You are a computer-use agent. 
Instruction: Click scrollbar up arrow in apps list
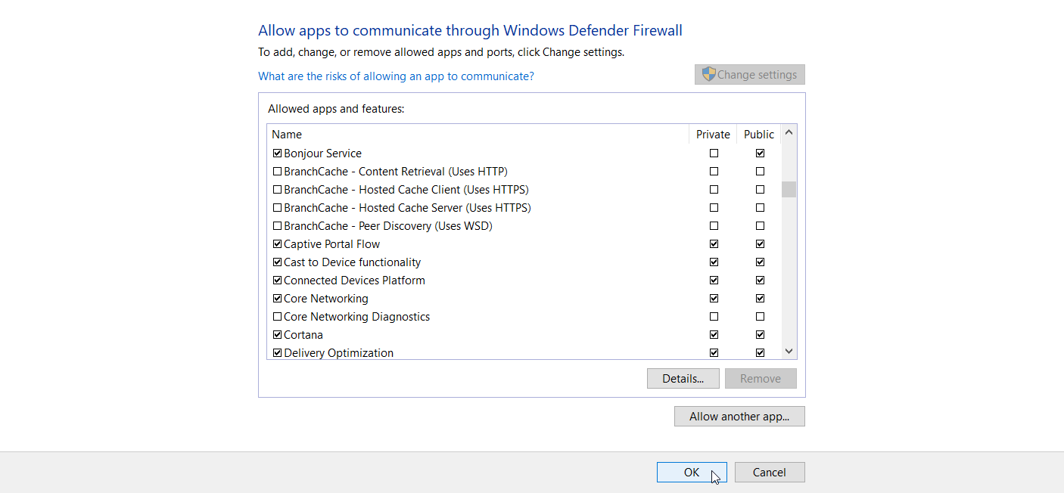click(789, 132)
